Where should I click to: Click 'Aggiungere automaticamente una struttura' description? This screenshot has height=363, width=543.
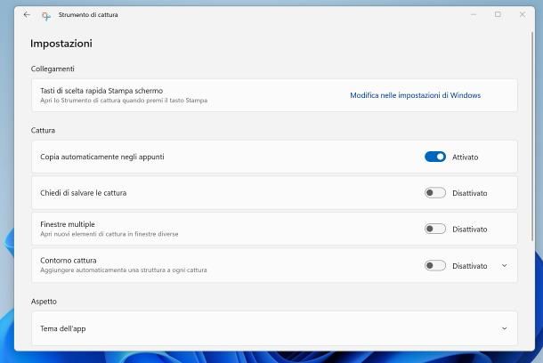point(123,270)
